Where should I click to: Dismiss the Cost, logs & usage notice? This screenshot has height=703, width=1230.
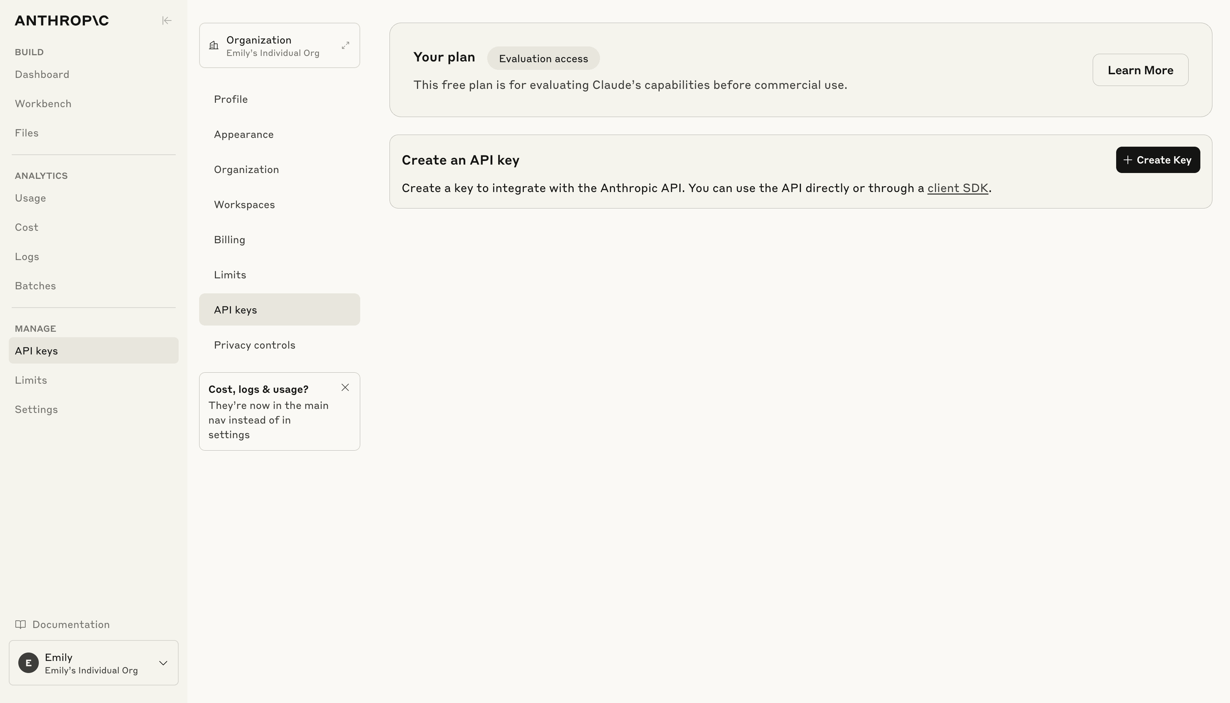345,388
